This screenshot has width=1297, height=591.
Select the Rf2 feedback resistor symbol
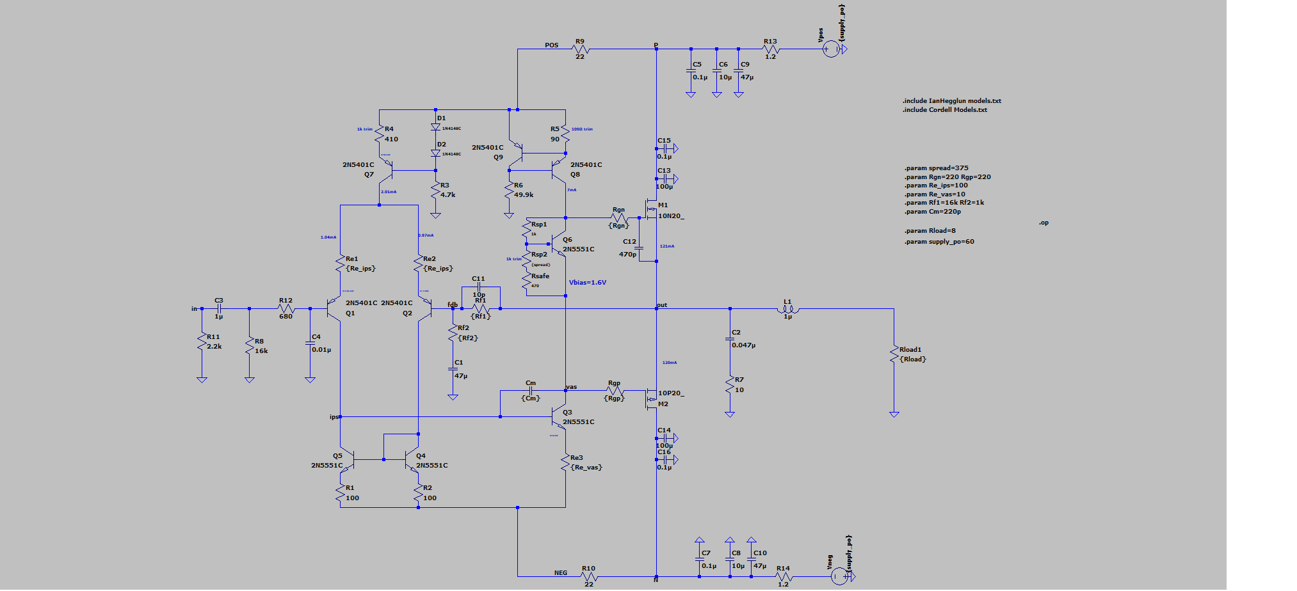(453, 333)
